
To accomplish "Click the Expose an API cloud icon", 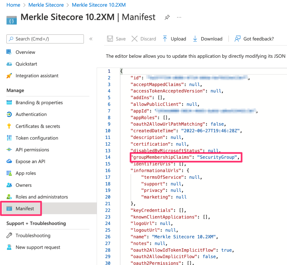I will click(x=9, y=161).
